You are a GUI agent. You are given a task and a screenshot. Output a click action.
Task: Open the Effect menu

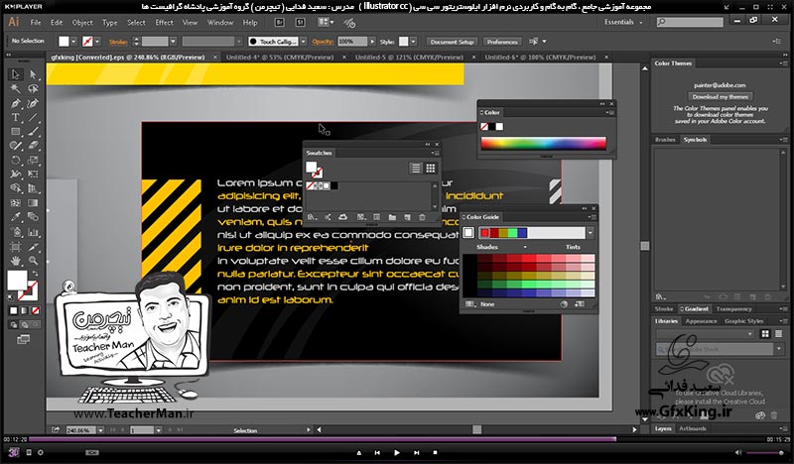pyautogui.click(x=164, y=22)
